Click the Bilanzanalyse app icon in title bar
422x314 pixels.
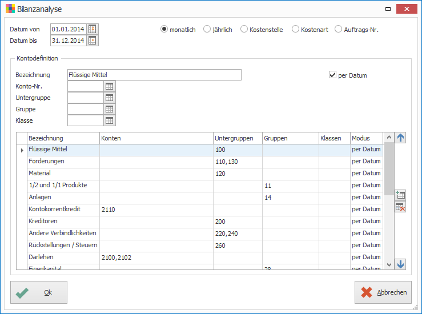point(10,9)
